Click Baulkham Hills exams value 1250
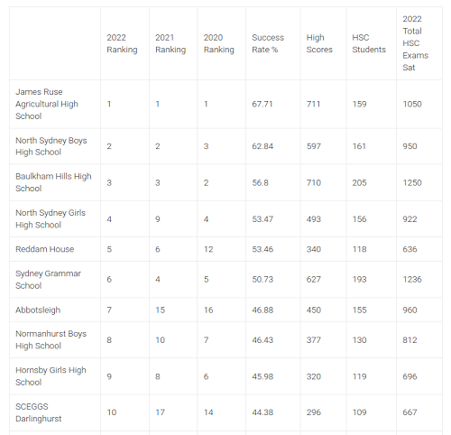The height and width of the screenshot is (435, 451). click(412, 182)
